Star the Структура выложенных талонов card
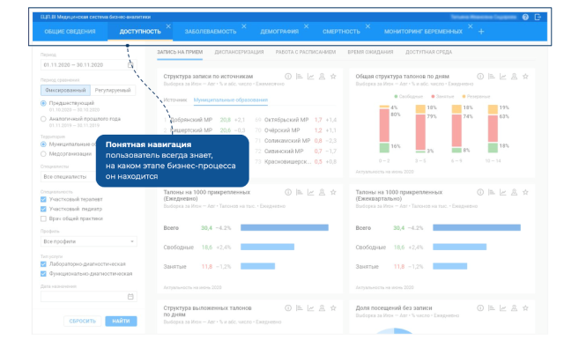The width and height of the screenshot is (564, 355). pos(333,308)
